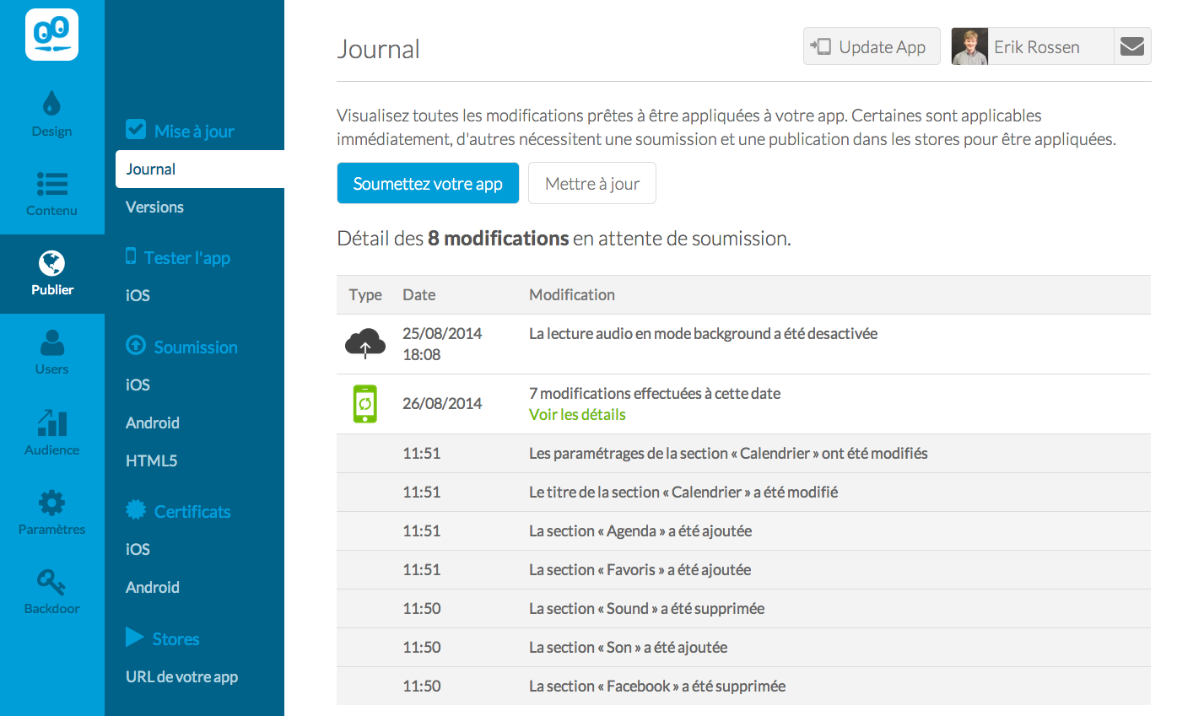Click the cloud upload icon in the table

tap(364, 343)
